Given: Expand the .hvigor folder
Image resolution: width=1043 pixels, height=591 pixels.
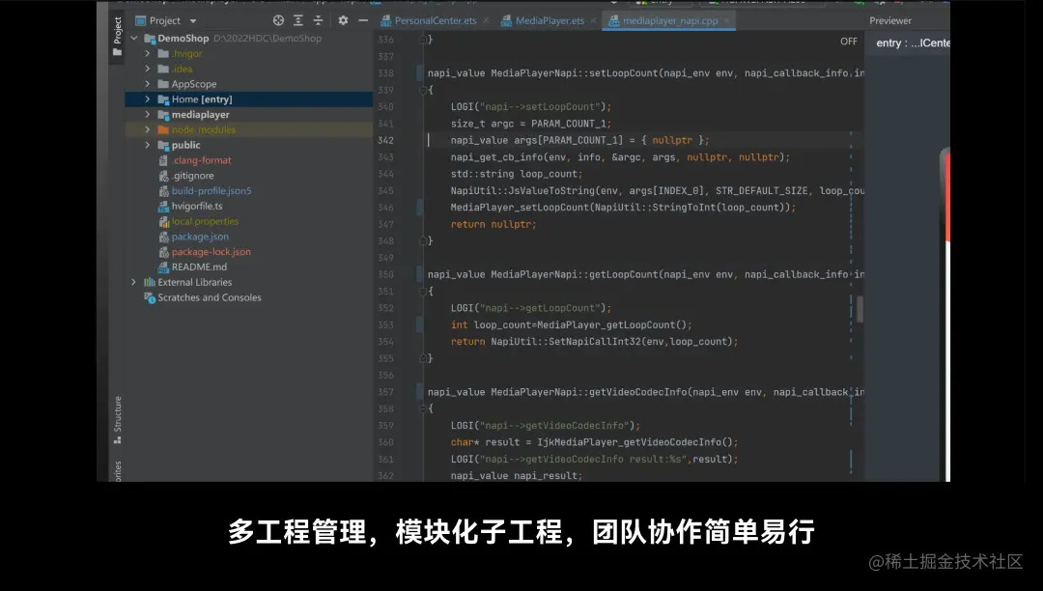Looking at the screenshot, I should (148, 54).
